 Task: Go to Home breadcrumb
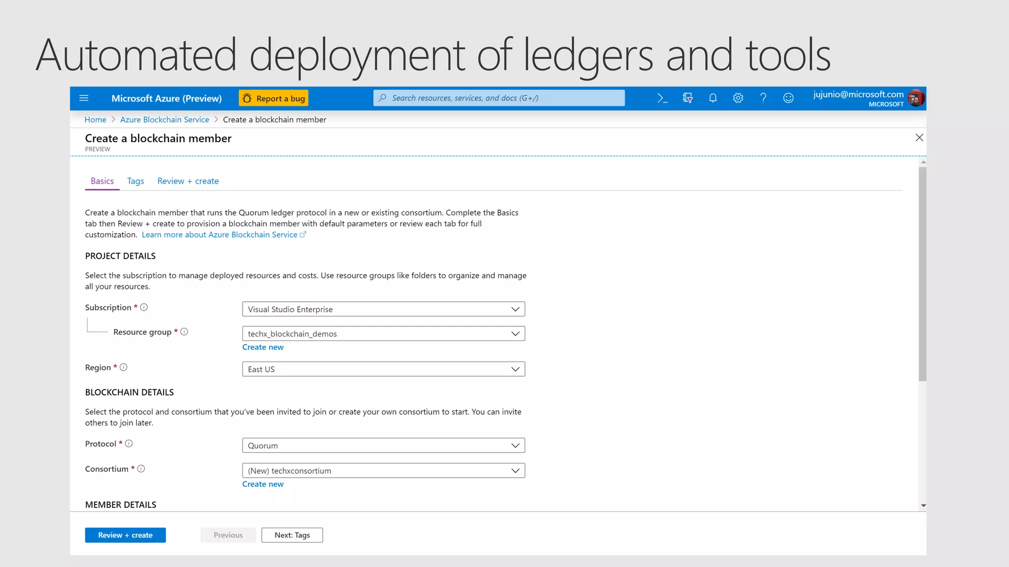[x=95, y=120]
